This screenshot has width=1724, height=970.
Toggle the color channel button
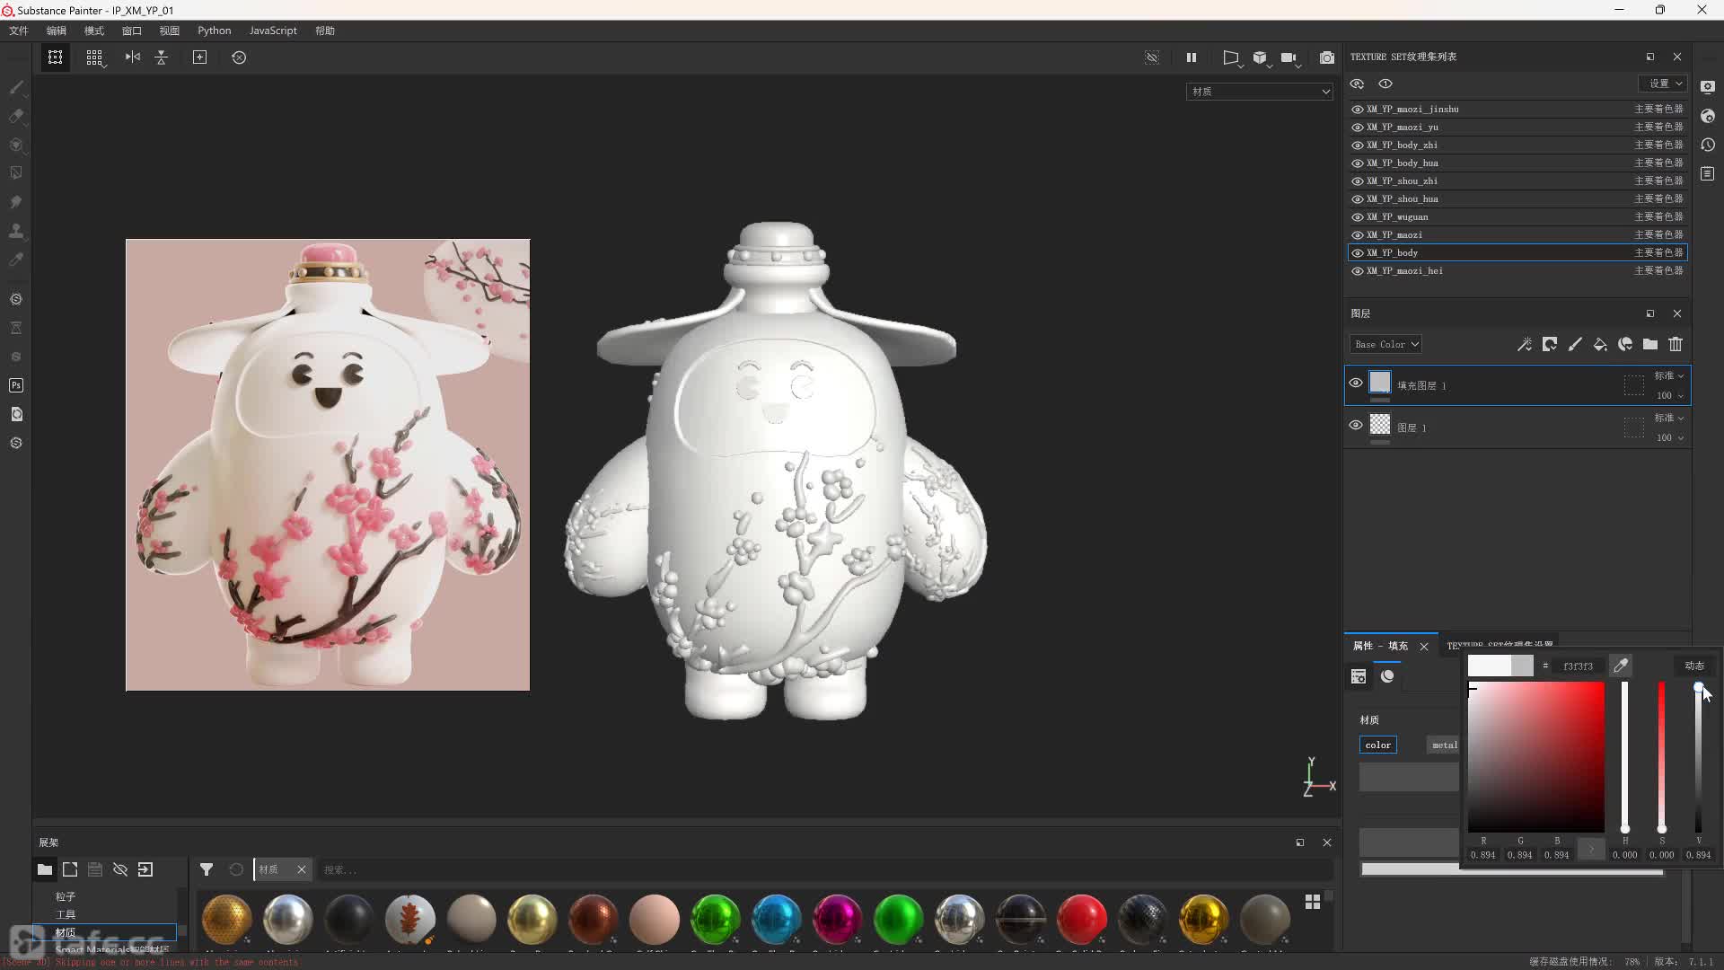(1378, 745)
